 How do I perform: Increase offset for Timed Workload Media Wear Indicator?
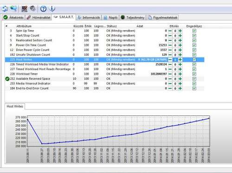click(x=180, y=64)
